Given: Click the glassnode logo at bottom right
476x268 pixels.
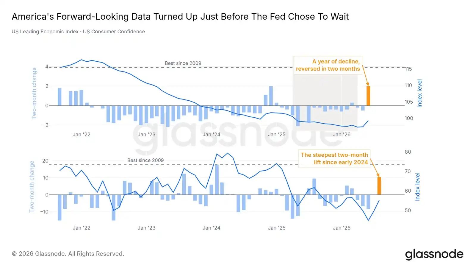Looking at the screenshot, I should pyautogui.click(x=434, y=254).
